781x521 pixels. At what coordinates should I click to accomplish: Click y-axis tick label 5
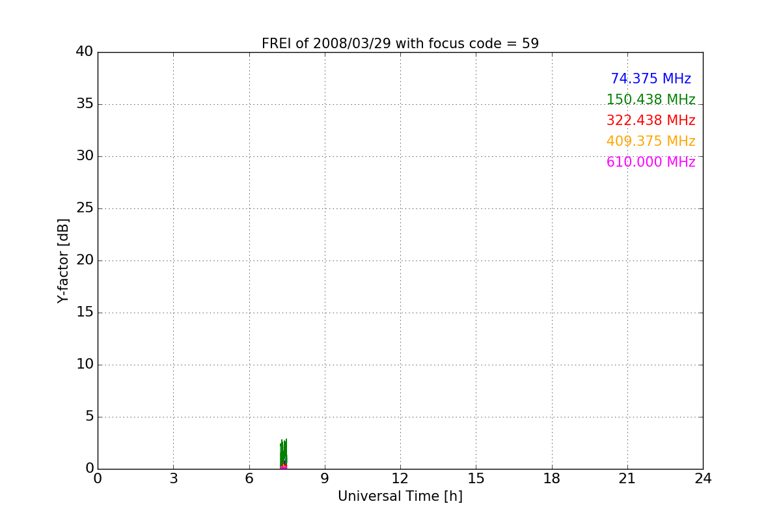[x=89, y=417]
